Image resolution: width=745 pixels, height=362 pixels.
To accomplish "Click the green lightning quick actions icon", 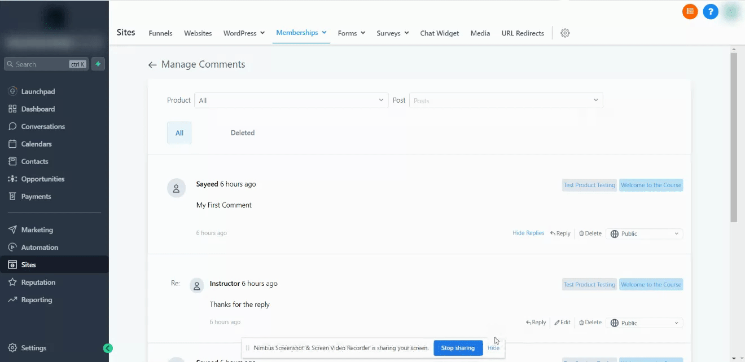I will coord(98,64).
